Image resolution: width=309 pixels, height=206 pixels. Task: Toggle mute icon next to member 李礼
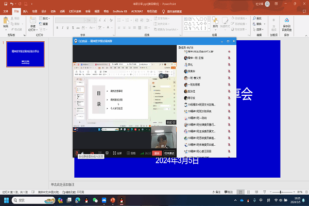(x=229, y=65)
